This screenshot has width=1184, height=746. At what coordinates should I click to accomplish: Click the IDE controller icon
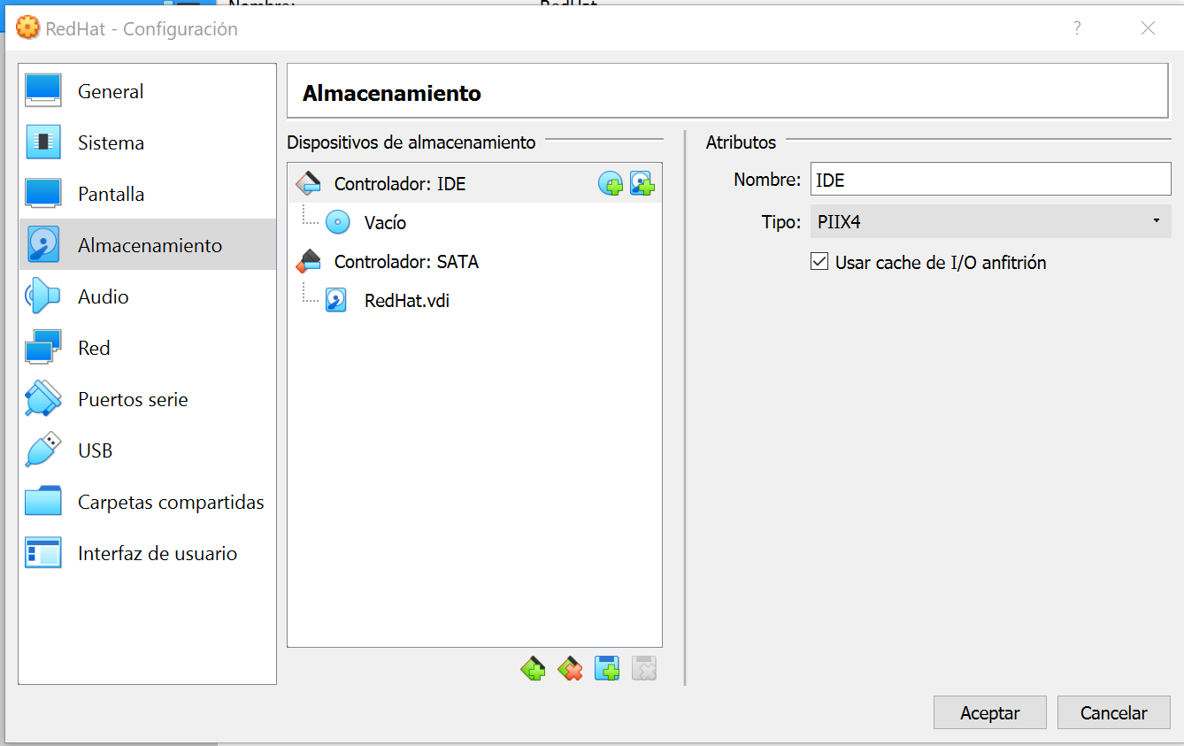click(308, 183)
